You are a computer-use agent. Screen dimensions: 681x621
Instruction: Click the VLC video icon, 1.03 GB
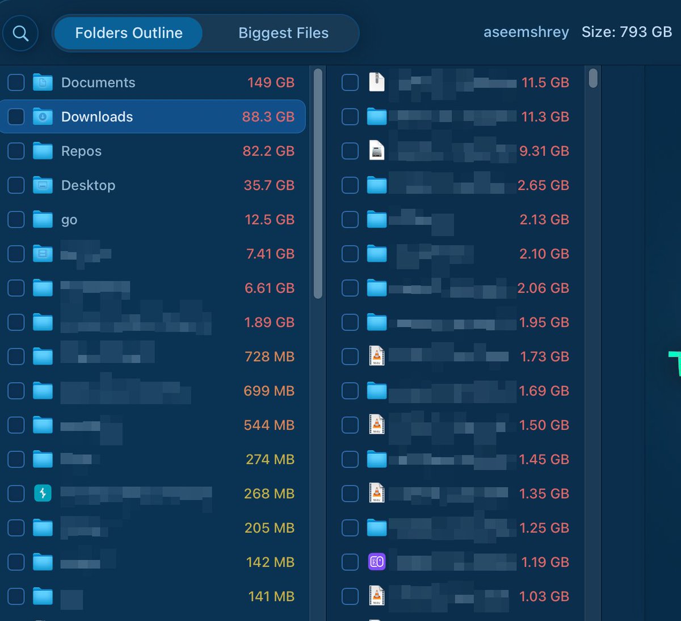click(x=377, y=596)
